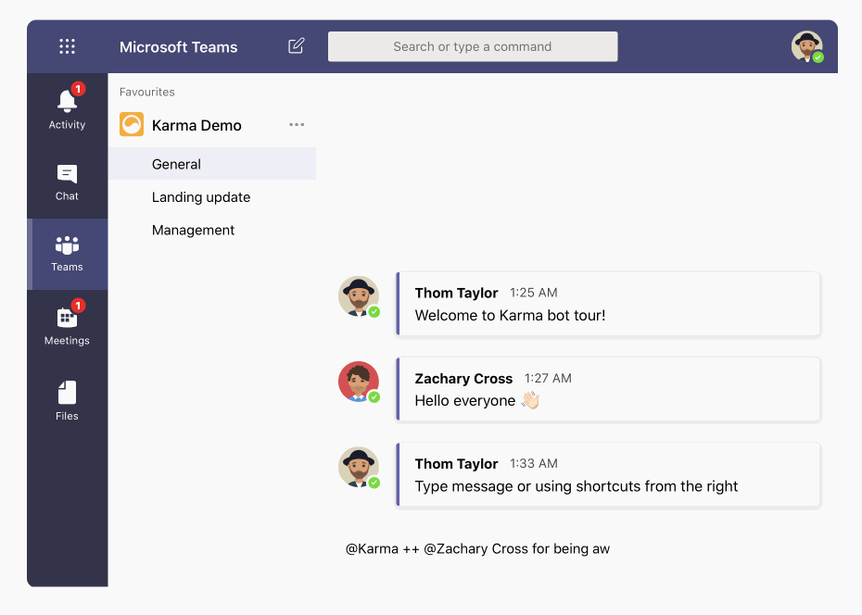Expand Karma Demo more options ellipsis
Image resolution: width=862 pixels, height=615 pixels.
coord(297,125)
